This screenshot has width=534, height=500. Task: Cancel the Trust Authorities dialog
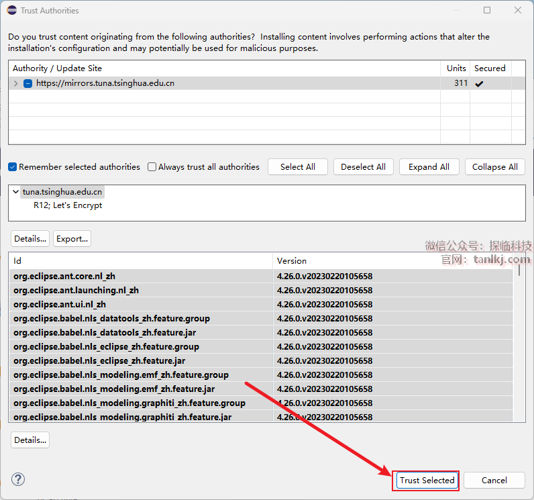[494, 481]
